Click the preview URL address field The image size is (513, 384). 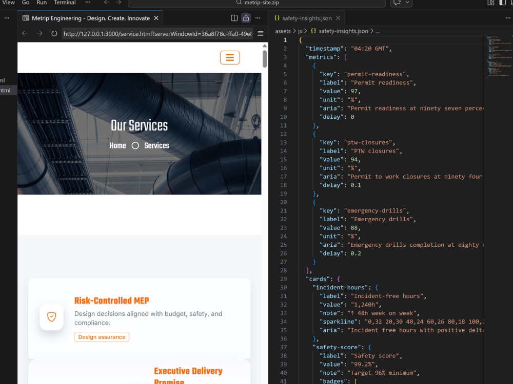[157, 34]
